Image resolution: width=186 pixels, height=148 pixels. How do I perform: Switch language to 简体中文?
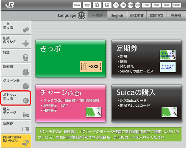[x=137, y=16]
